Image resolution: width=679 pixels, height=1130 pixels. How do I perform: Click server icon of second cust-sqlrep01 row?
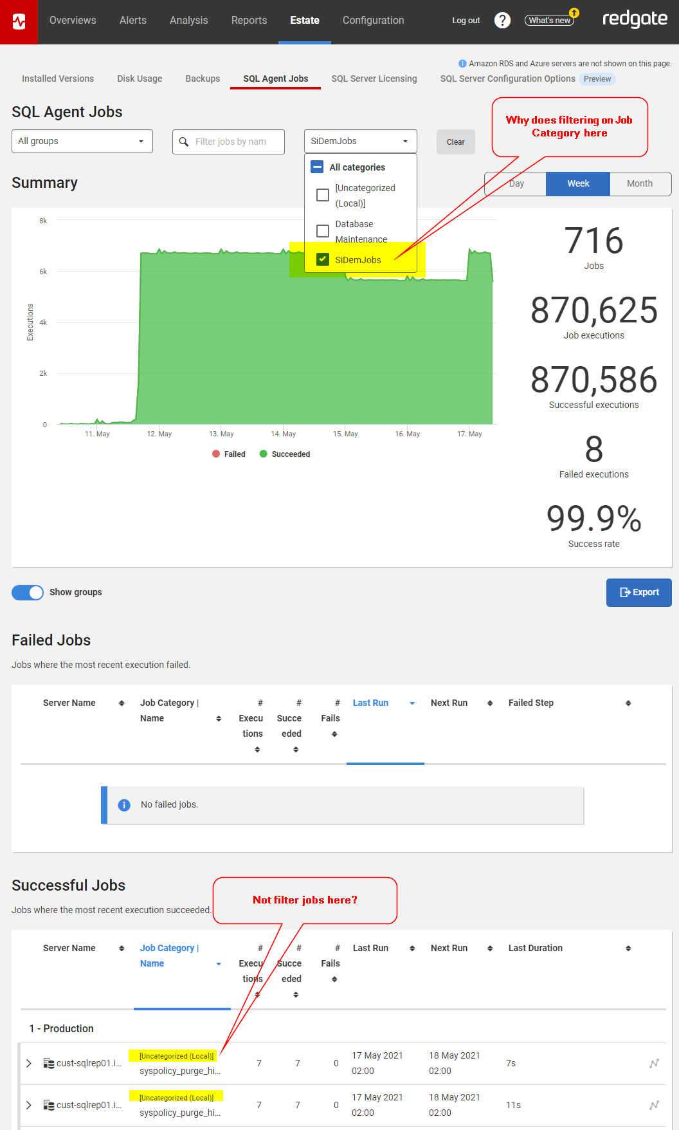tap(49, 1105)
